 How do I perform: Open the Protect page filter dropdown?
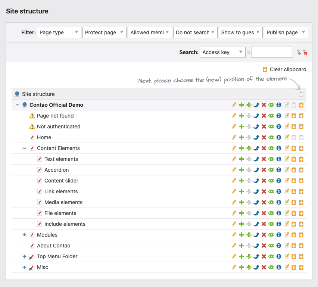tap(105, 32)
